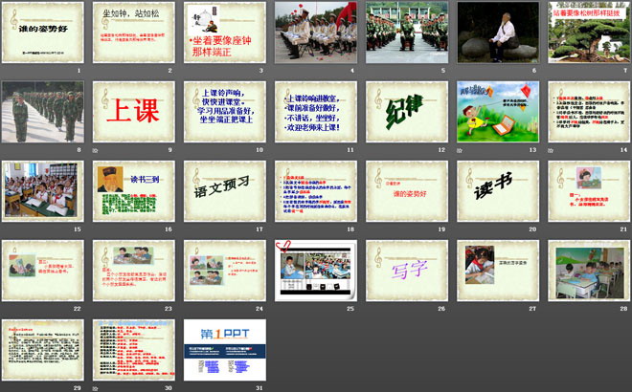Click the animation star icon under slide 14
The height and width of the screenshot is (392, 632).
coord(551,150)
